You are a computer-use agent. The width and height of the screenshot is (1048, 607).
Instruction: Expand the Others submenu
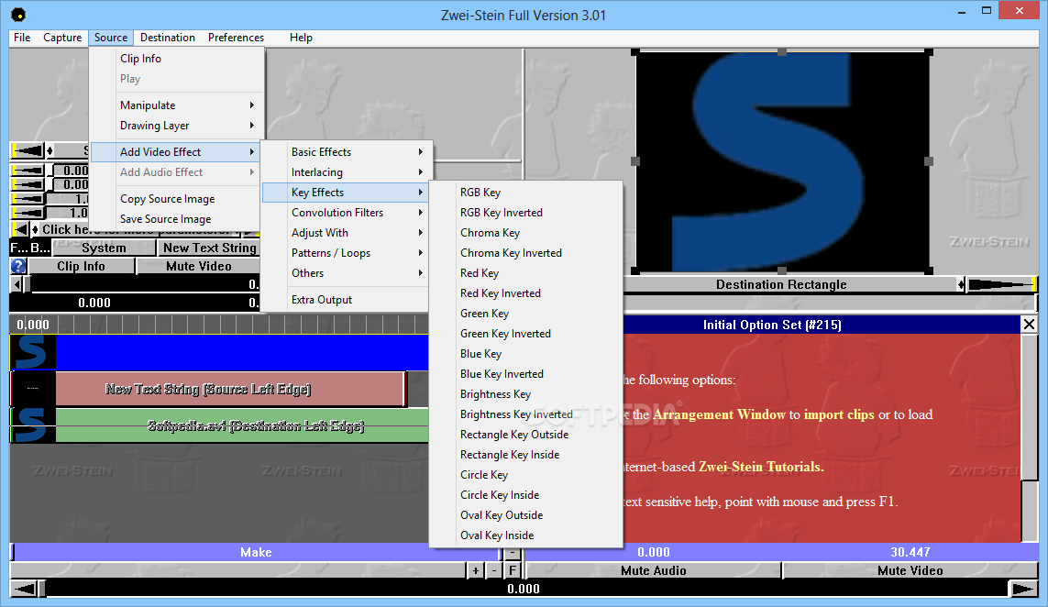(347, 272)
